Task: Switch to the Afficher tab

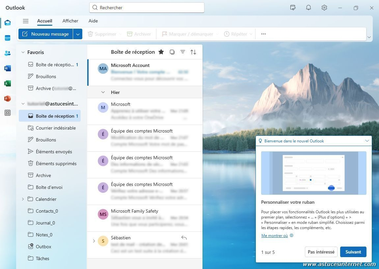Action: (70, 21)
